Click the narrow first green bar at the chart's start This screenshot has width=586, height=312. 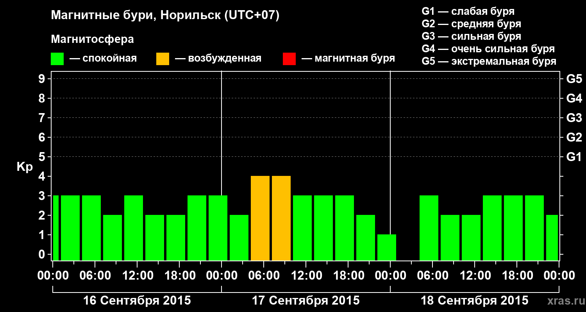tap(55, 228)
